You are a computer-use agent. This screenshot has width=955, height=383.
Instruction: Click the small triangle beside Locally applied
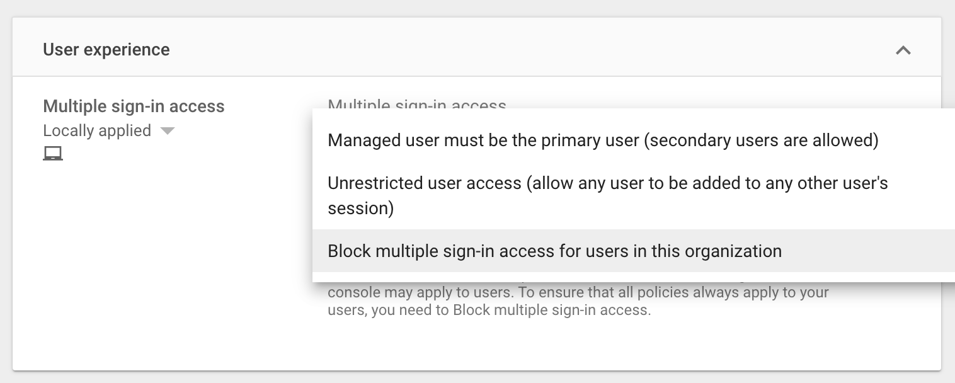[167, 131]
